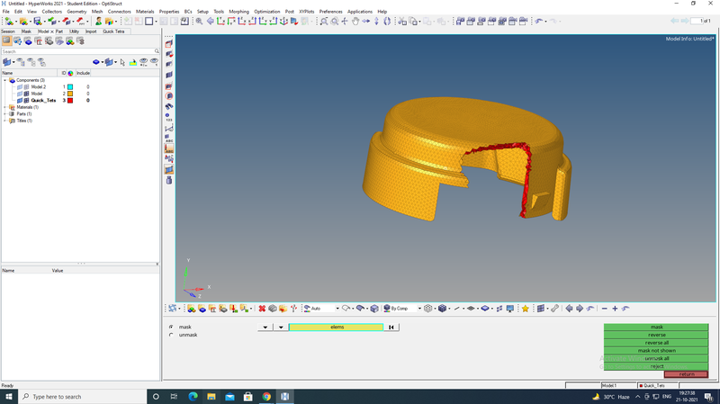Image resolution: width=720 pixels, height=404 pixels.
Task: Click cyan color swatch of Model 2
Action: click(x=70, y=86)
